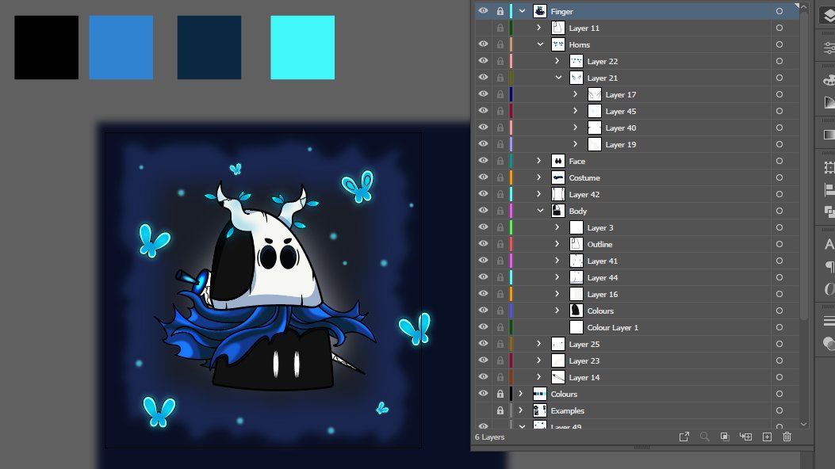Click Collect for Export icon in Layers panel
The height and width of the screenshot is (469, 835).
[x=684, y=437]
